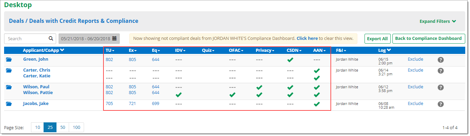Open TU score 802 for Green, John
The image size is (470, 136).
click(109, 59)
